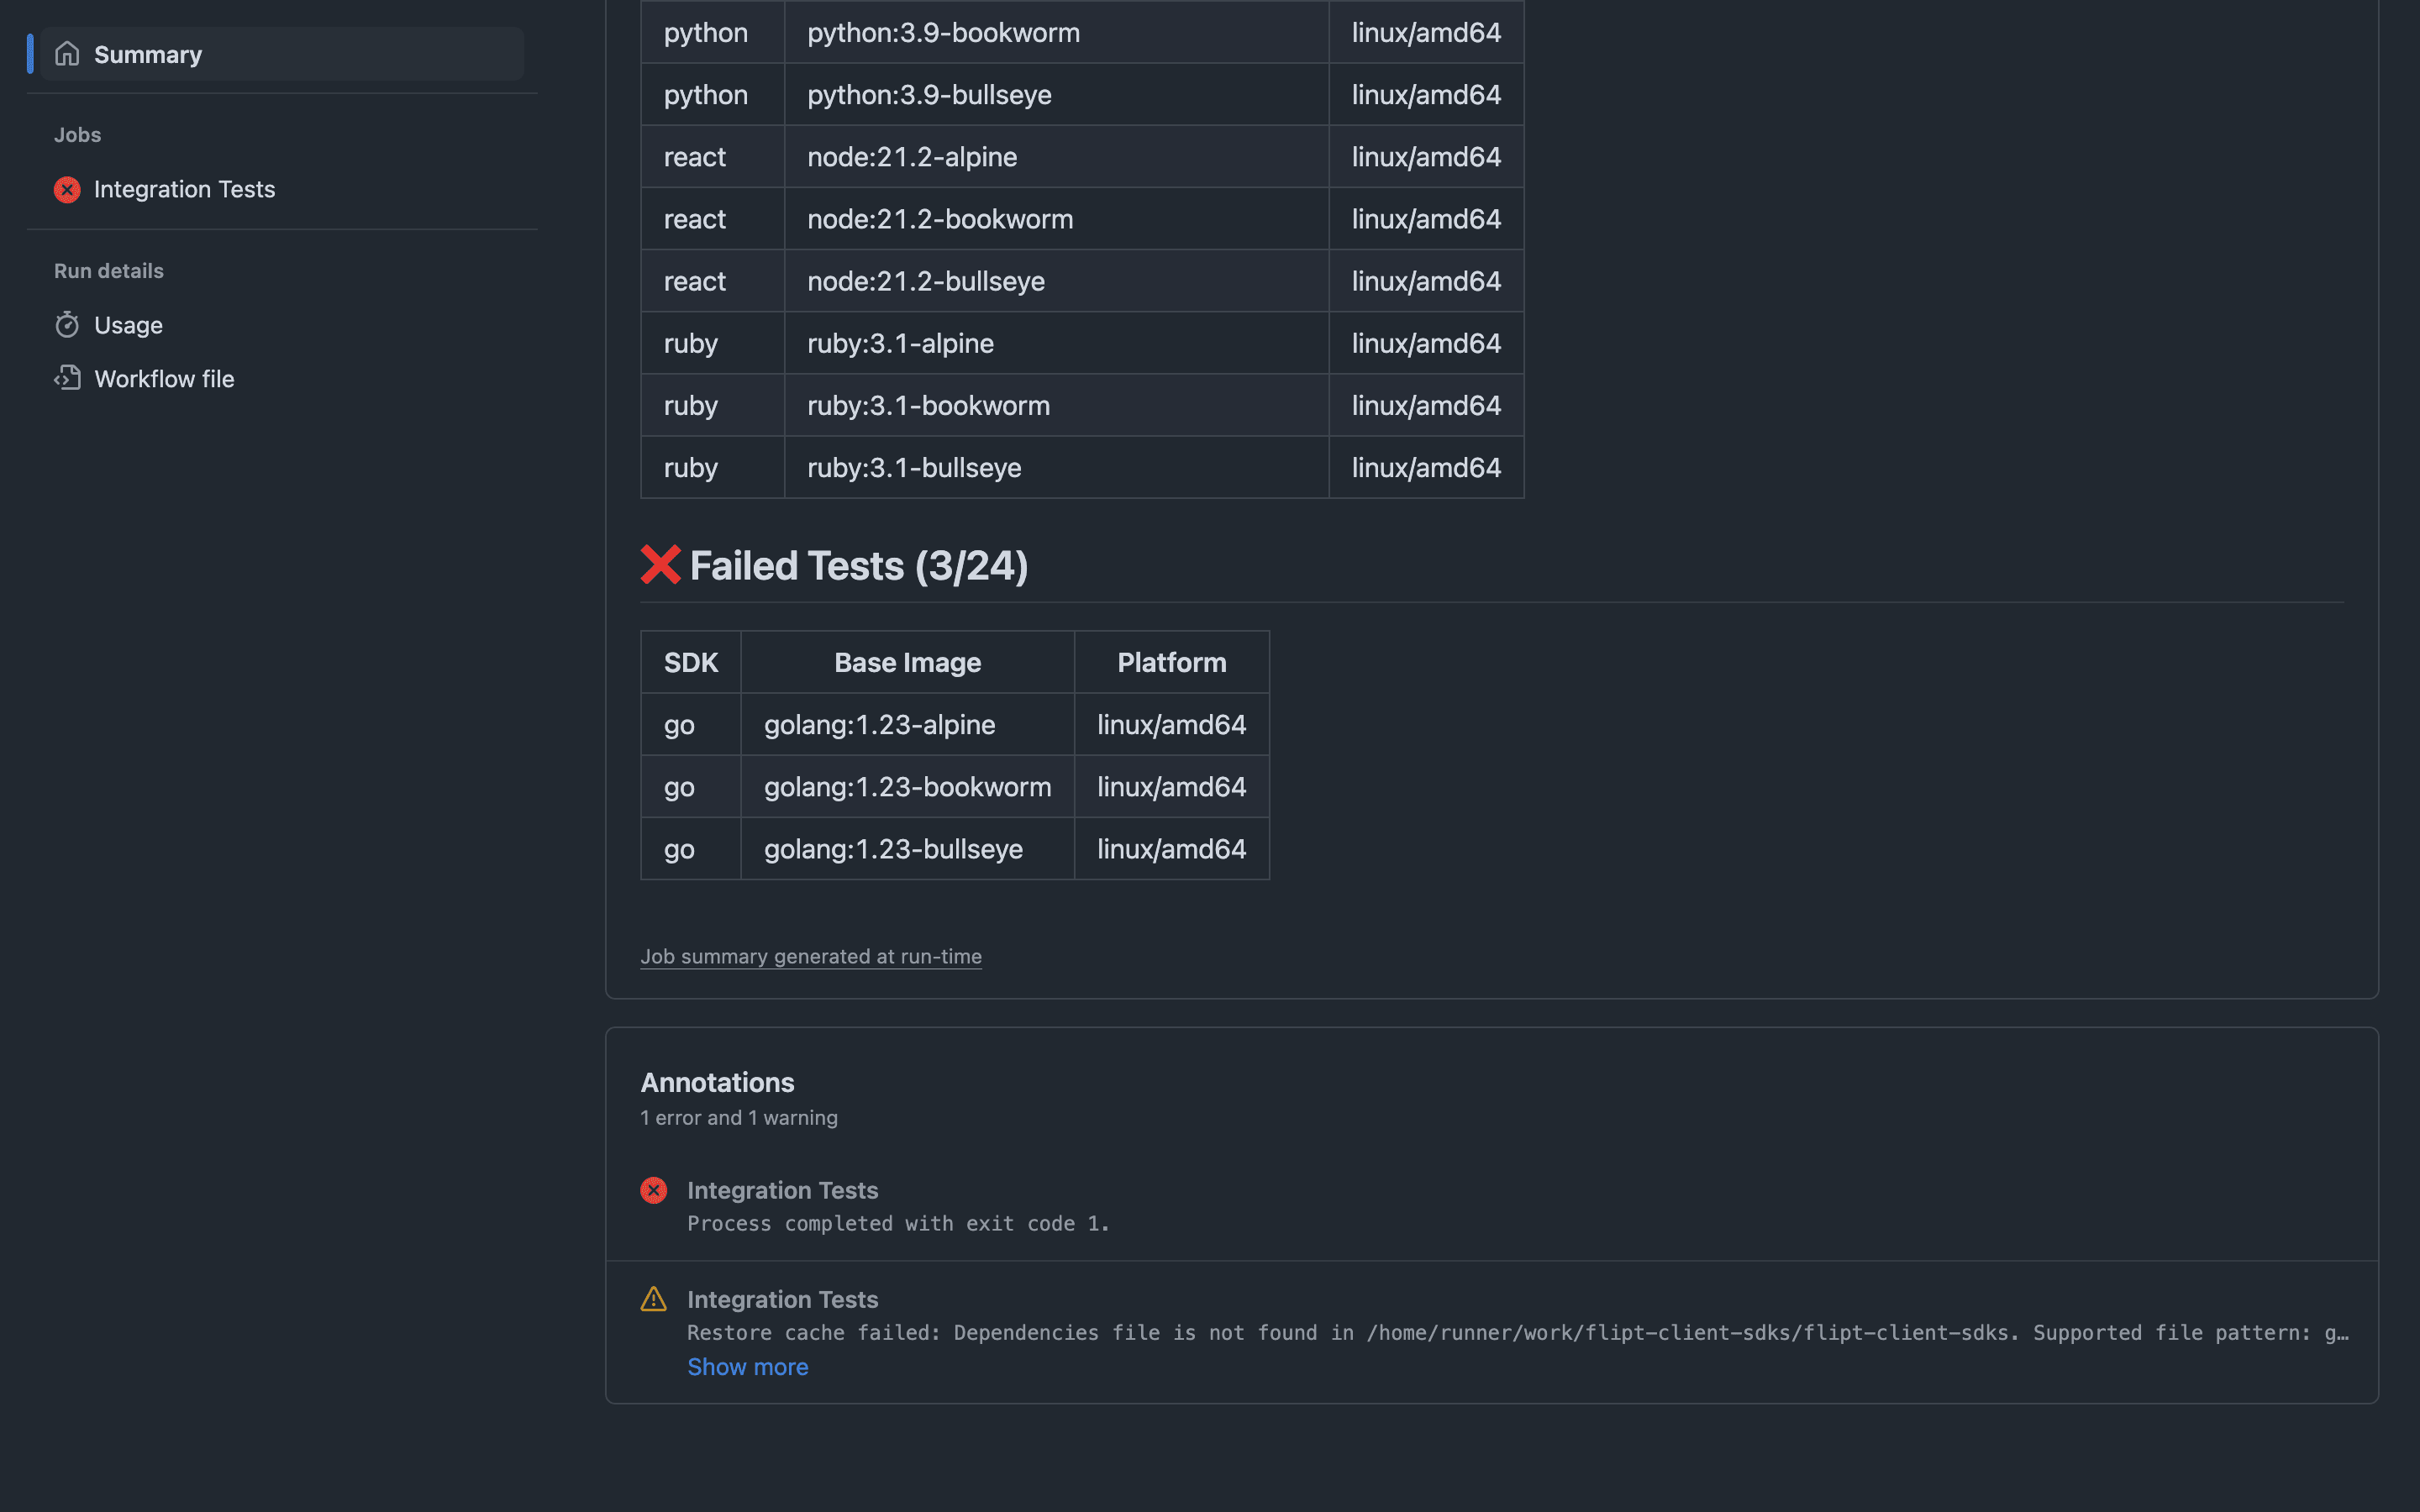Select the golang:1.23-alpine failed test row
This screenshot has width=2420, height=1512.
(x=879, y=724)
